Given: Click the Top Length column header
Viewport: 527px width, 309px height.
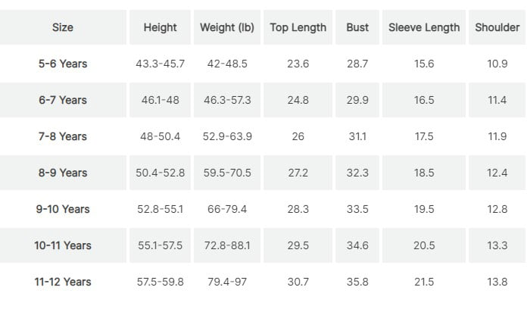Looking at the screenshot, I should [x=298, y=27].
